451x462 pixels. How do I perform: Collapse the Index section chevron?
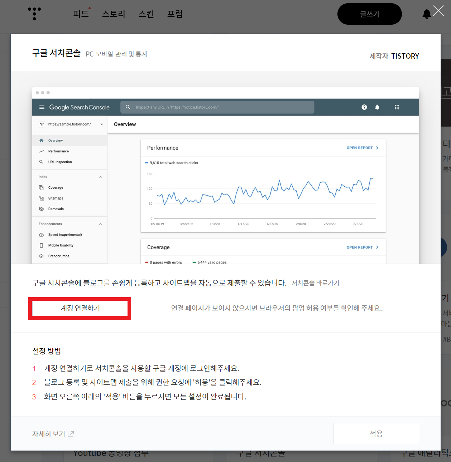point(100,177)
